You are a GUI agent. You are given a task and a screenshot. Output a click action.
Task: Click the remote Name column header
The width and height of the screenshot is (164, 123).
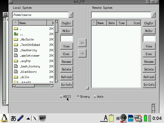point(100,23)
